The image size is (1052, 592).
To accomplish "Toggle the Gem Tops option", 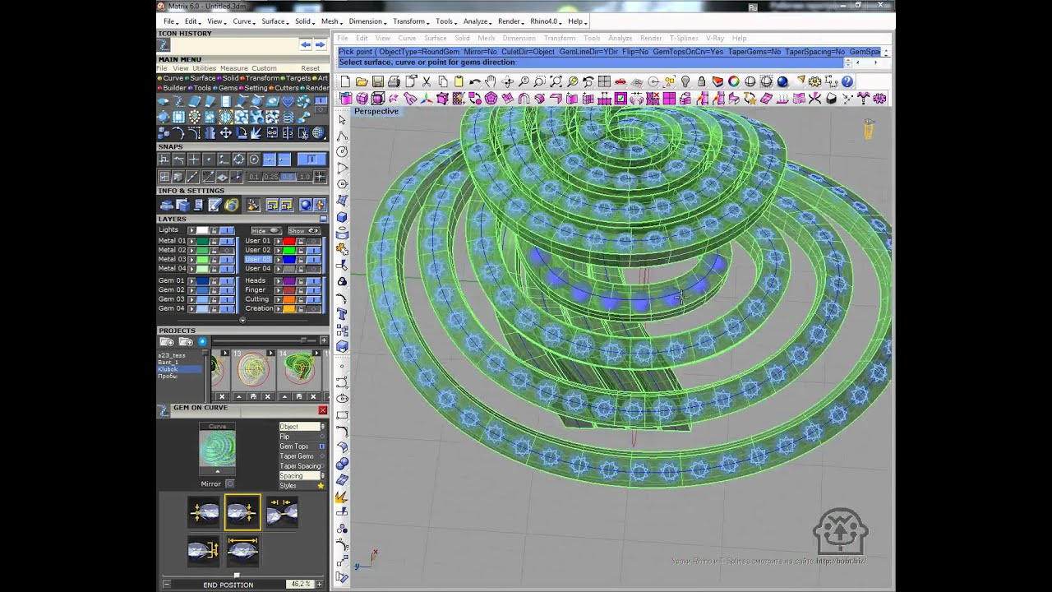I will coord(322,446).
